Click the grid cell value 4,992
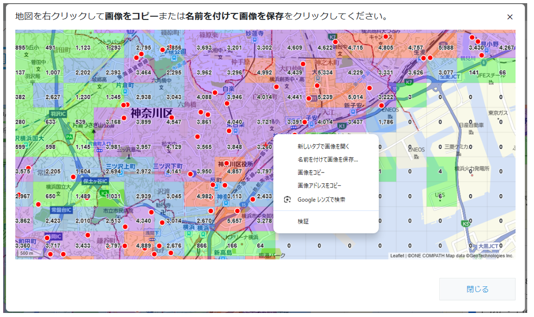The height and width of the screenshot is (317, 534). (x=264, y=72)
